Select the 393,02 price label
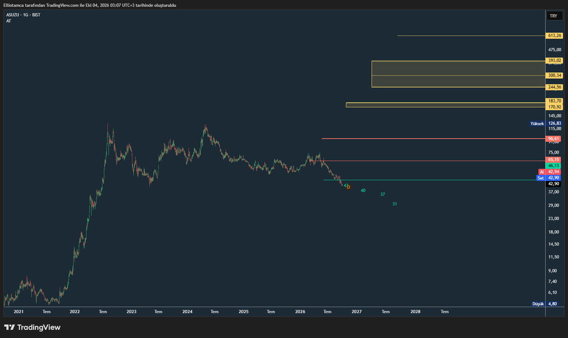The height and width of the screenshot is (338, 568). 554,61
